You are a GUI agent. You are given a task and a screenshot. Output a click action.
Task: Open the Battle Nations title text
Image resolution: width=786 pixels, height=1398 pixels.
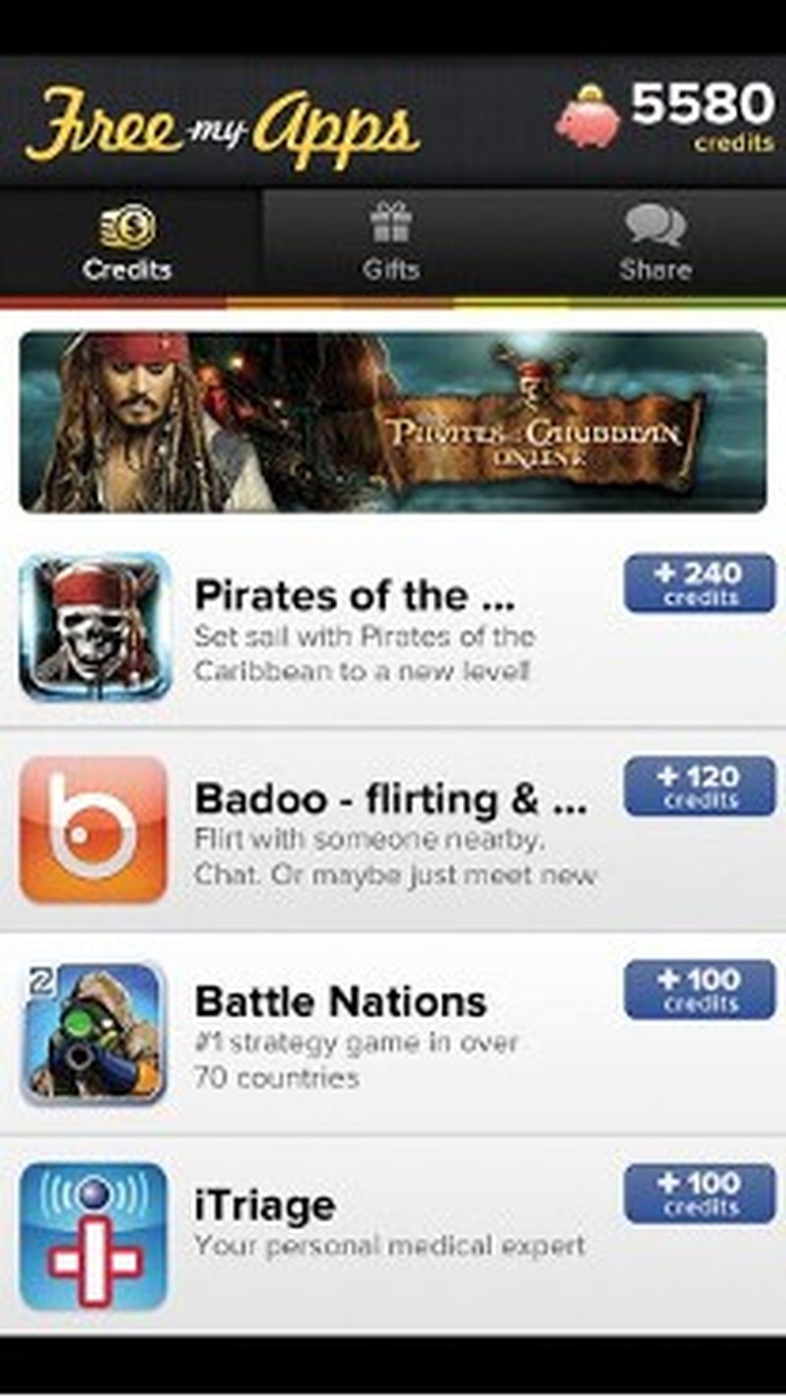(x=341, y=1002)
